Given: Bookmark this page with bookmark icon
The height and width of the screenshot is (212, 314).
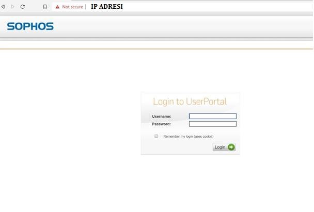Looking at the screenshot, I should coord(45,7).
